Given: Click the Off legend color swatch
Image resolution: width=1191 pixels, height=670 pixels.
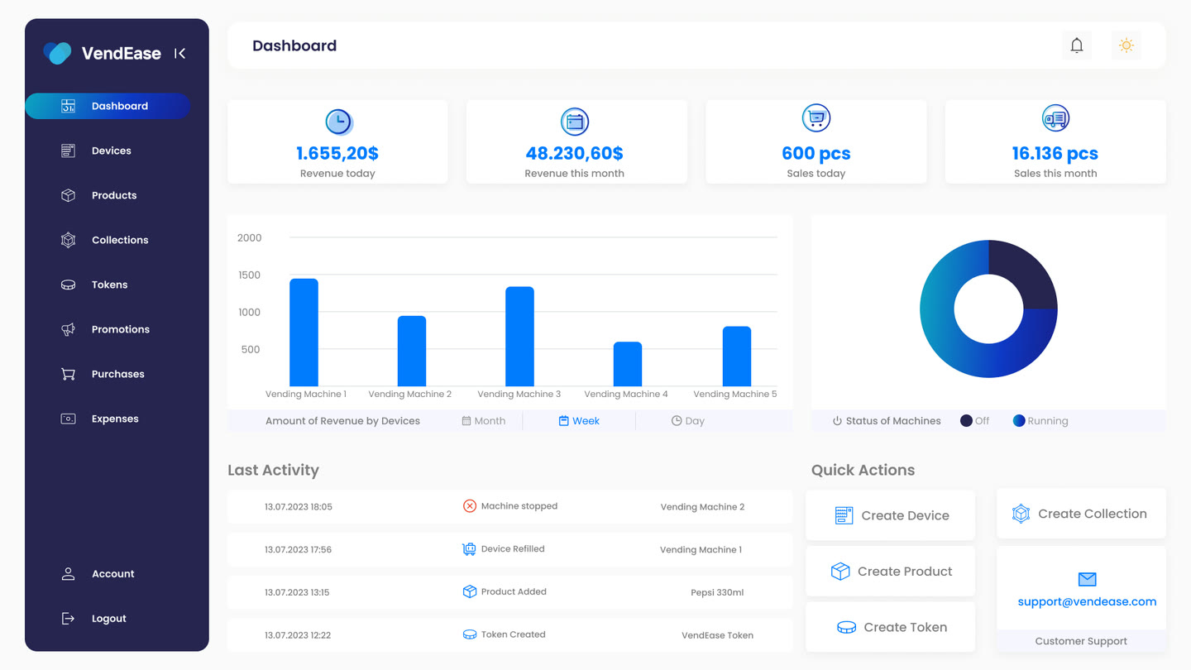Looking at the screenshot, I should (x=966, y=421).
